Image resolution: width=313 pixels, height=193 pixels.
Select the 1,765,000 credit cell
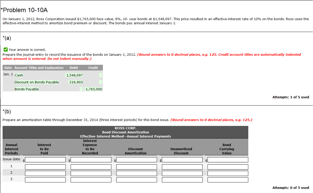[94, 89]
